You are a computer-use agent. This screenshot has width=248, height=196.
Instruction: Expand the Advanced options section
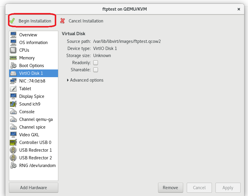pos(85,80)
